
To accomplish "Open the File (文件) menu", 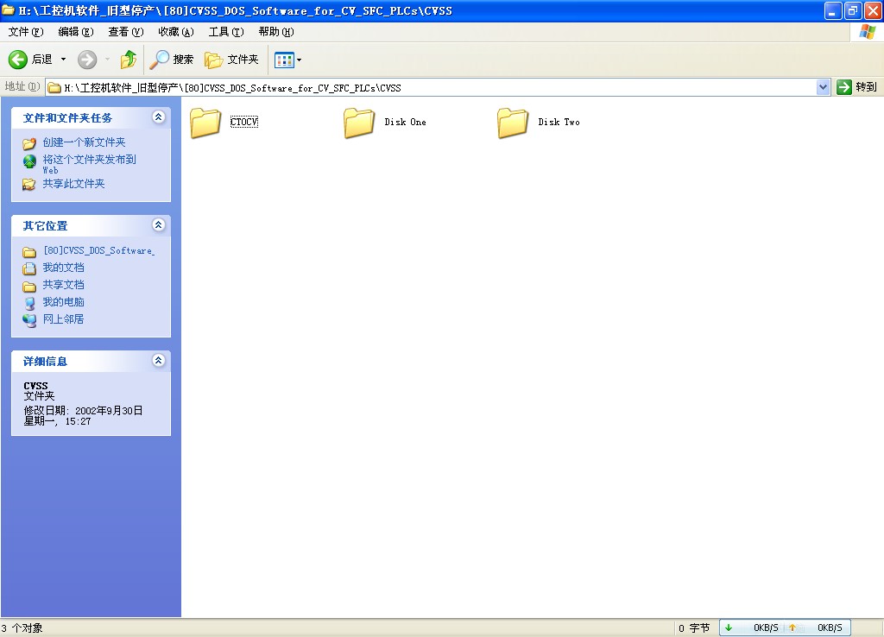I will tap(25, 32).
